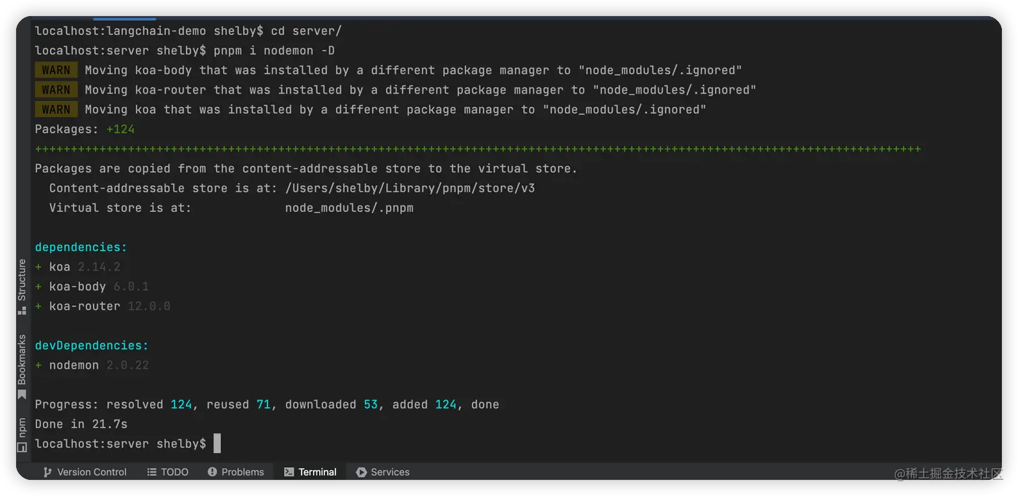Screen dimensions: 1018x496
Task: Click the terminal cursor at the prompt
Action: (217, 444)
